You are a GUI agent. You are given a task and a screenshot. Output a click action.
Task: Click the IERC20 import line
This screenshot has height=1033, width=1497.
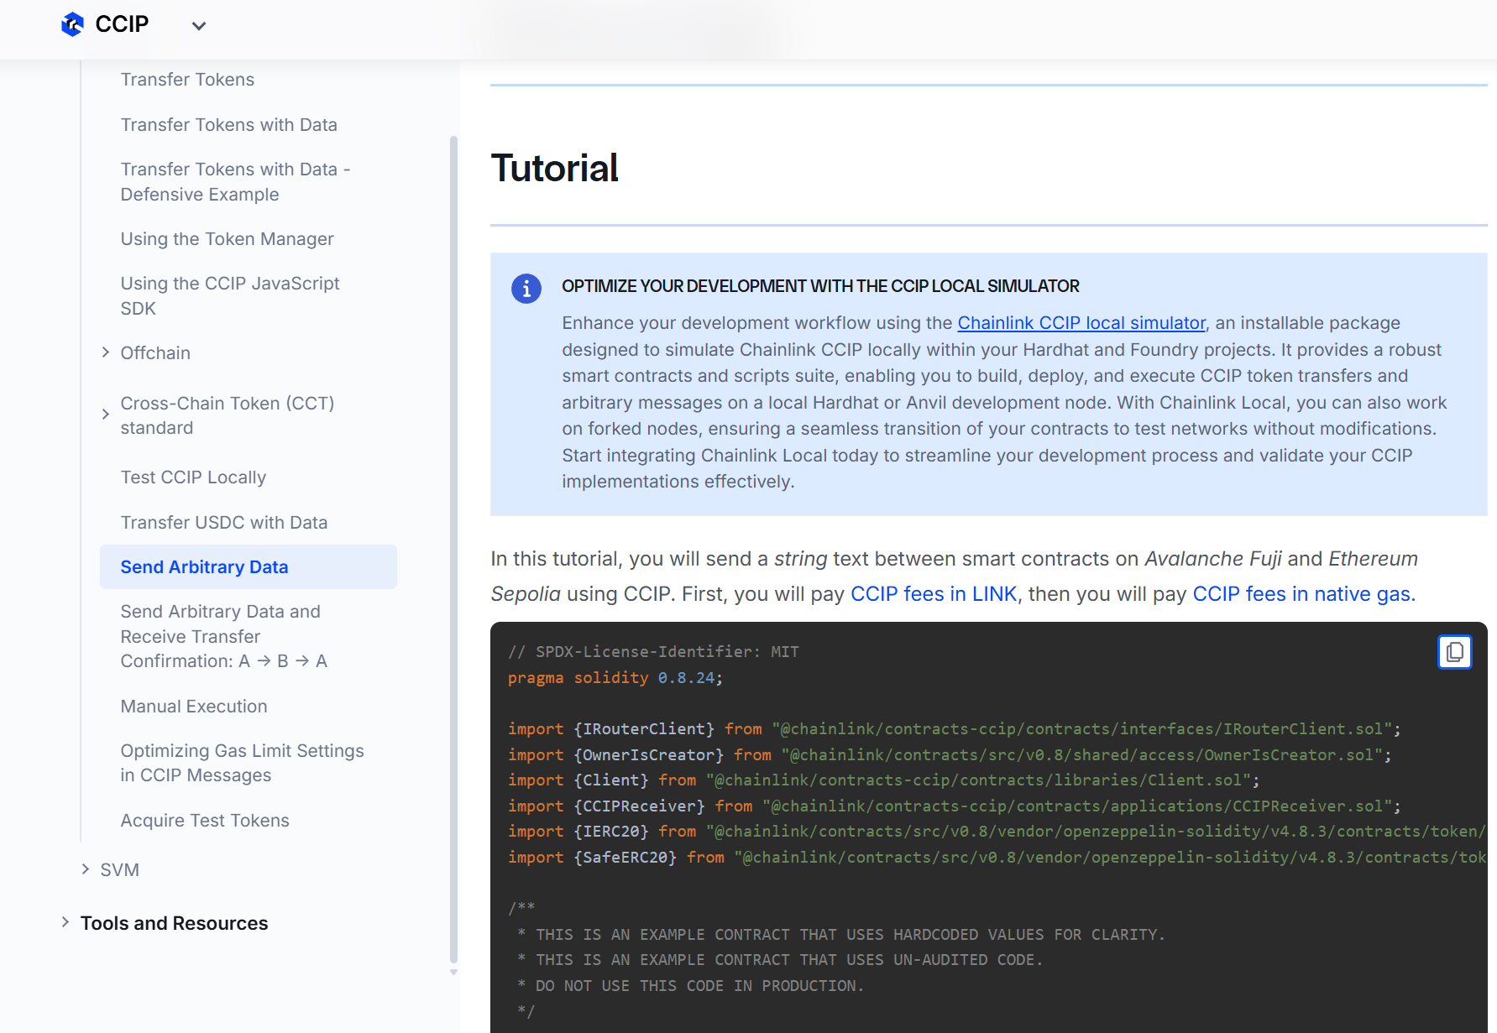click(997, 832)
